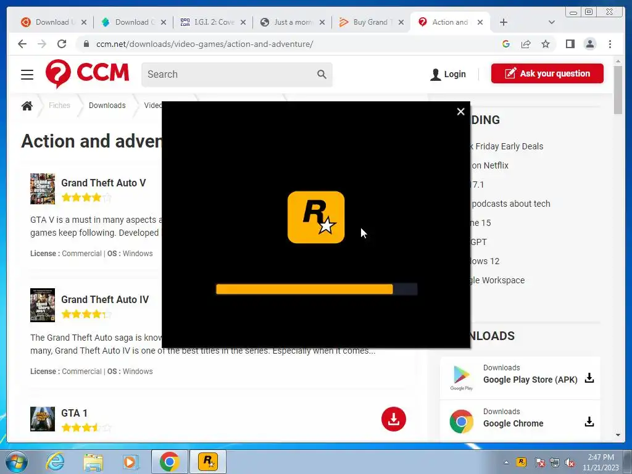The image size is (632, 474).
Task: Open the Downloads breadcrumb
Action: [x=107, y=105]
